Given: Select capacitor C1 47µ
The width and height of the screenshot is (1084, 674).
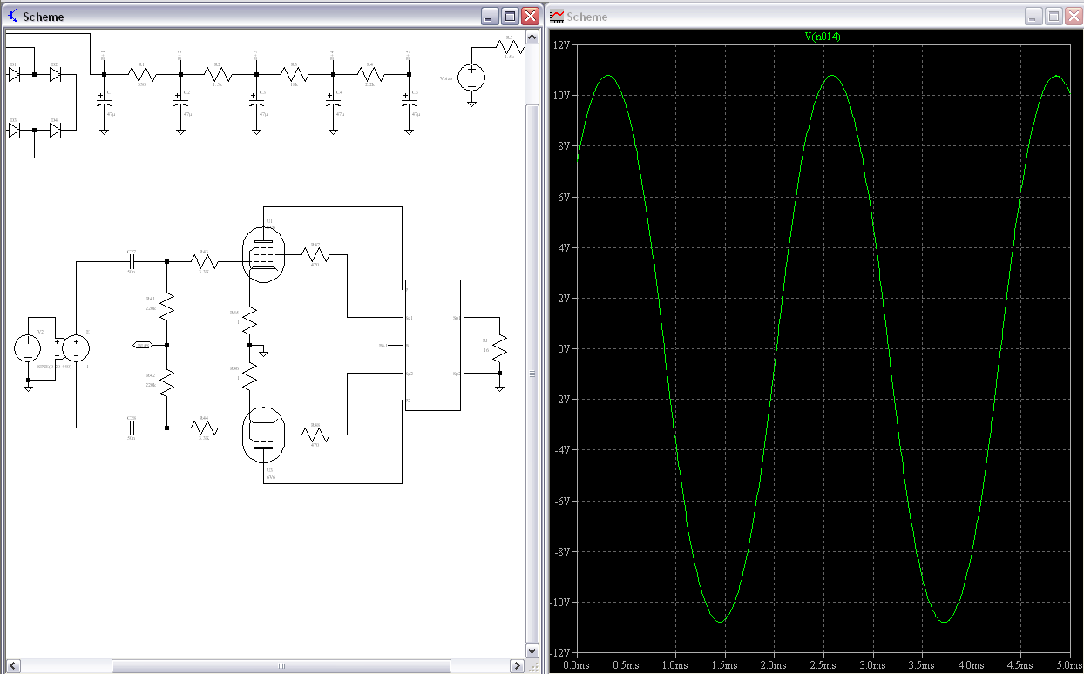Looking at the screenshot, I should tap(104, 101).
